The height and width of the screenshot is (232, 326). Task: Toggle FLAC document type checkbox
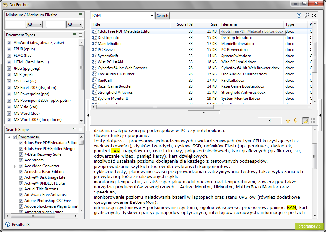[9, 56]
